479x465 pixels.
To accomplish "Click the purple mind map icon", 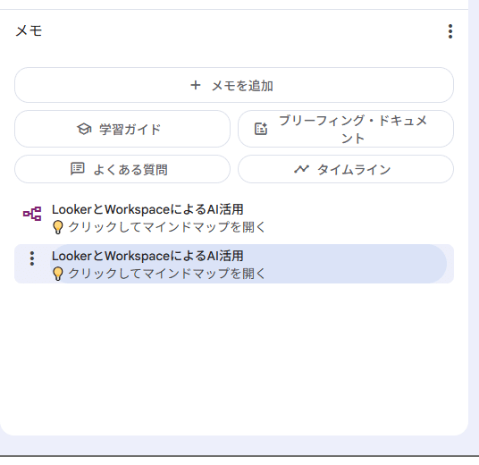I will [x=32, y=214].
